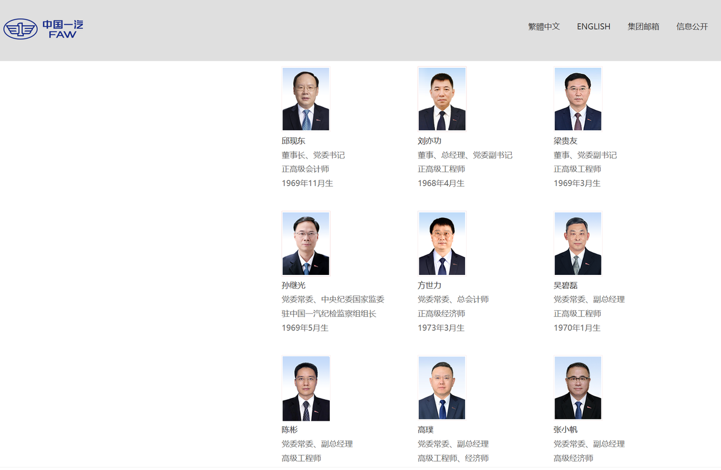Click the portrait photo above 梁贵友

[577, 99]
